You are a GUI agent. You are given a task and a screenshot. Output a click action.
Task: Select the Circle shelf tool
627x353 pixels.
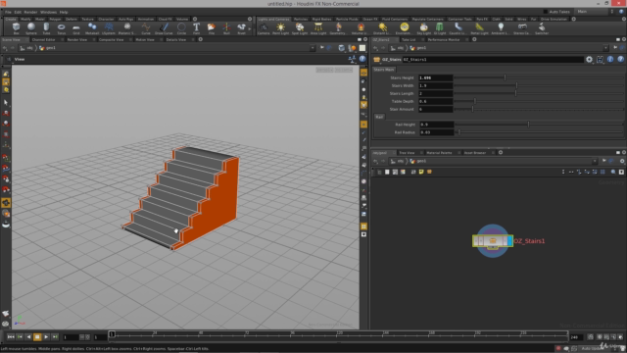[x=181, y=28]
